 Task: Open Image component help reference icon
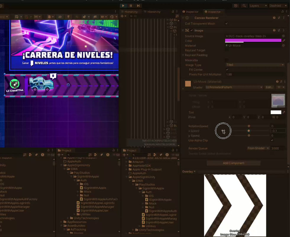click(x=274, y=30)
